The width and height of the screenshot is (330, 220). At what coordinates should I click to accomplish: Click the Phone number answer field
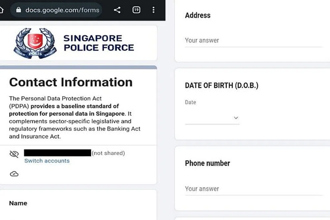[x=253, y=189]
